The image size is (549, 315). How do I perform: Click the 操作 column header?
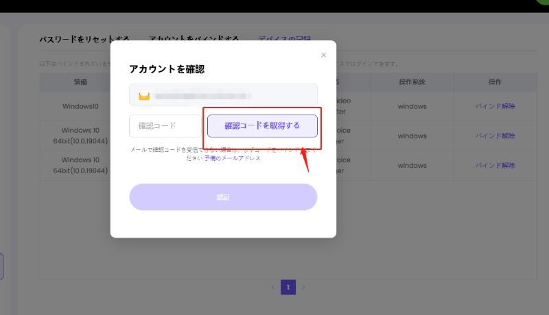click(495, 82)
